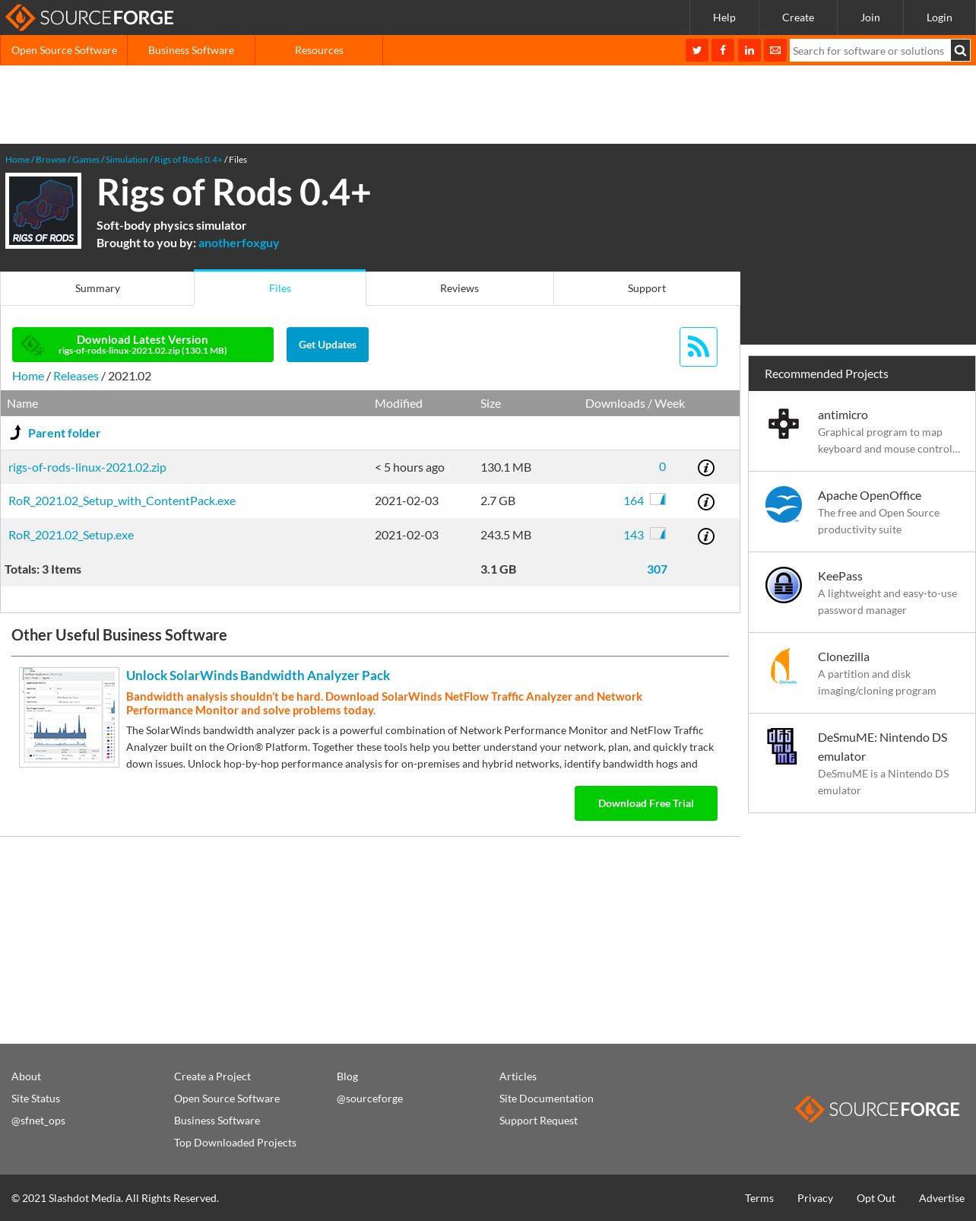The width and height of the screenshot is (976, 1221).
Task: Open the Create menu item
Action: point(798,17)
